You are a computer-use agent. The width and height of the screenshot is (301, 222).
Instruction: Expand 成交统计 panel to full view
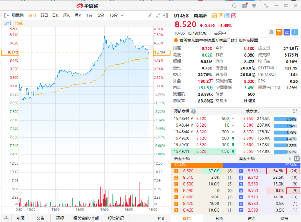point(295,111)
